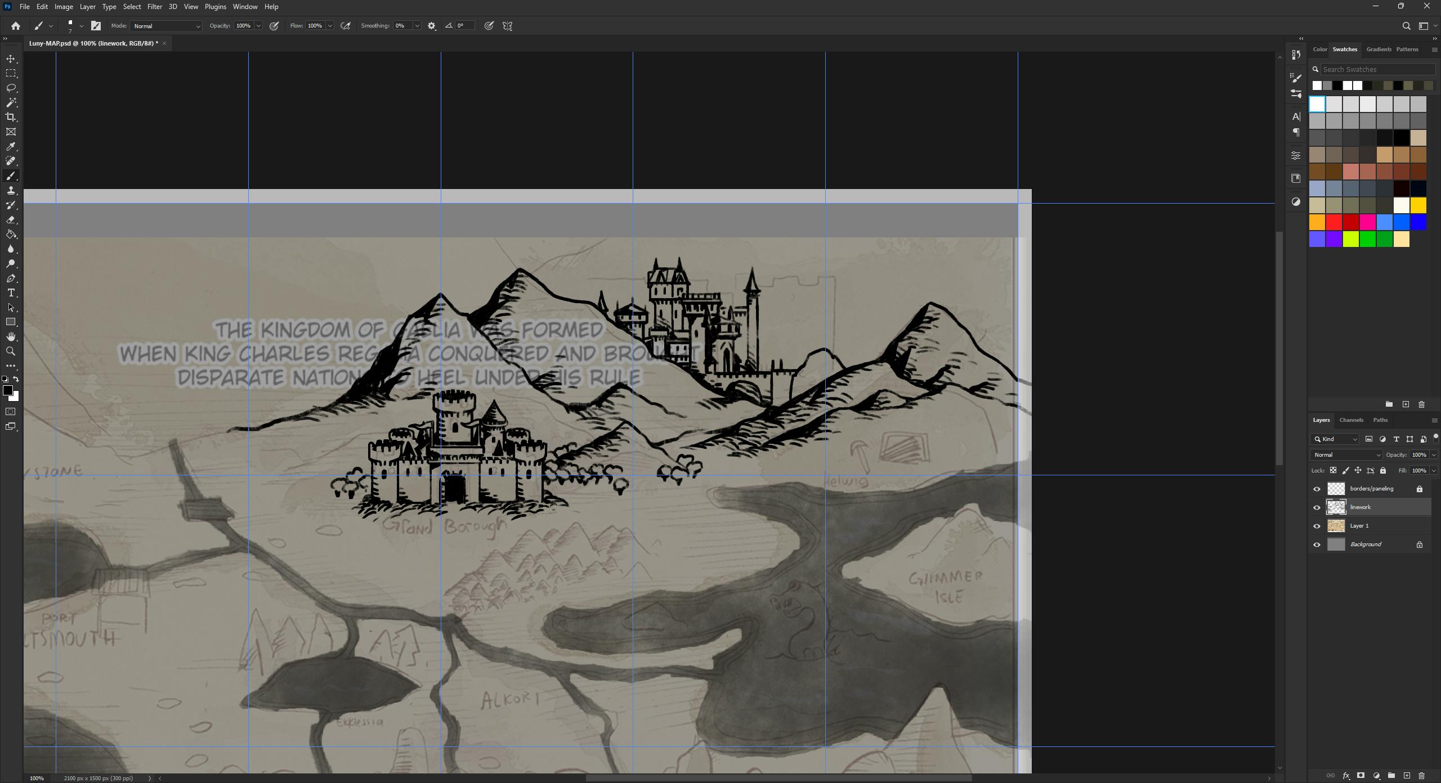Select the Eyedropper tool
The height and width of the screenshot is (783, 1441).
point(11,147)
